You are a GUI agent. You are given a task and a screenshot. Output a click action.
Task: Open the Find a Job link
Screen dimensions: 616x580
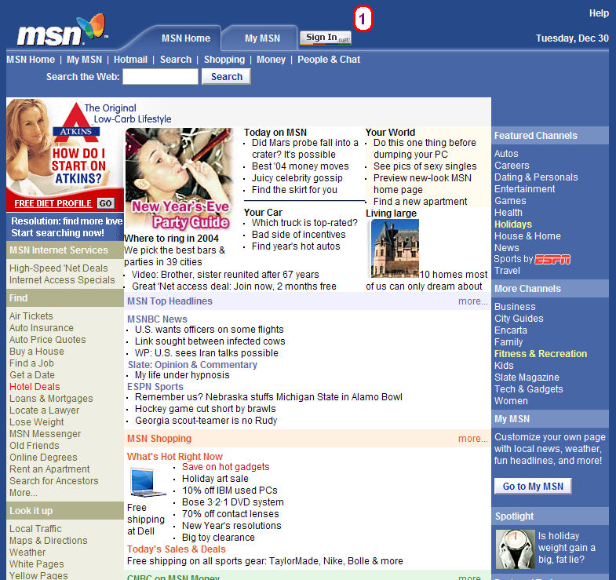click(31, 363)
